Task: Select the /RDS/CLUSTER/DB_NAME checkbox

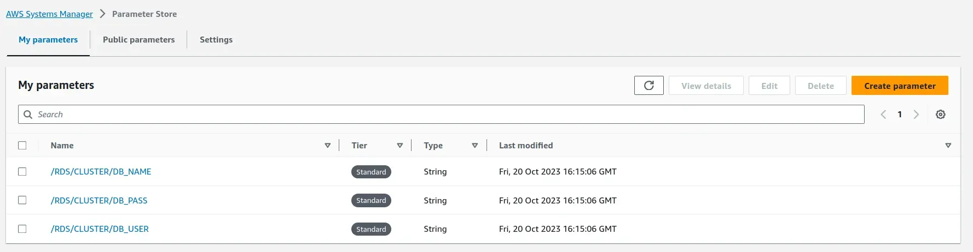Action: click(x=22, y=172)
